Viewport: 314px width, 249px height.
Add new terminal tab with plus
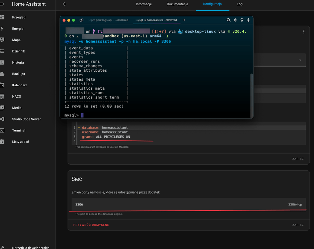click(x=184, y=20)
